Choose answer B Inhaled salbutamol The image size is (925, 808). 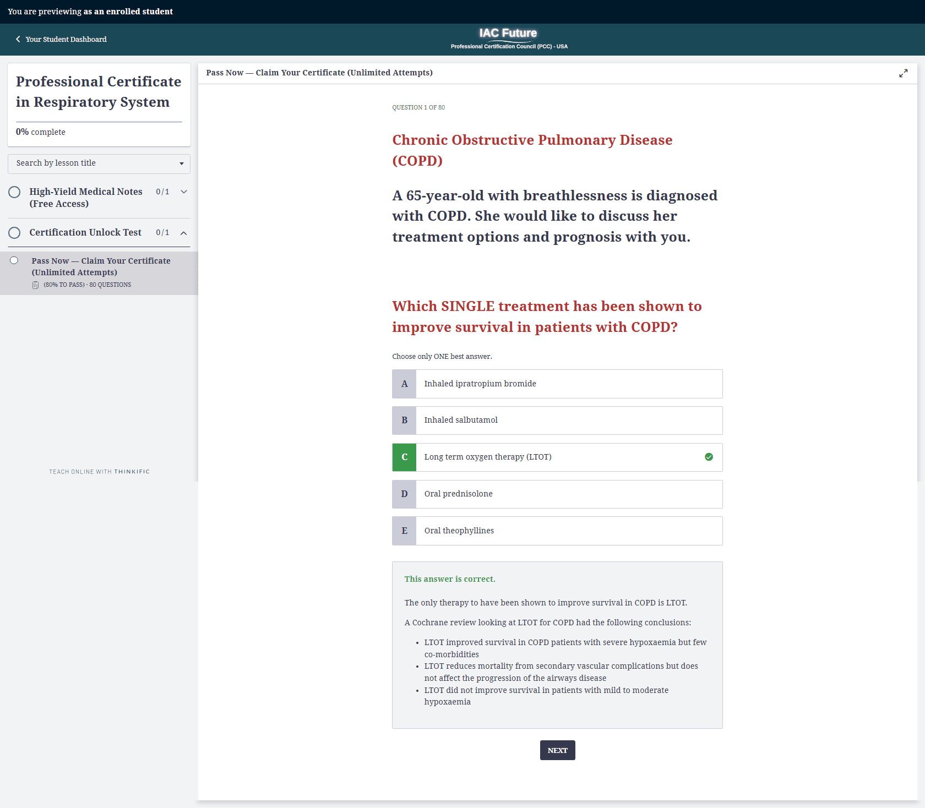pyautogui.click(x=568, y=421)
